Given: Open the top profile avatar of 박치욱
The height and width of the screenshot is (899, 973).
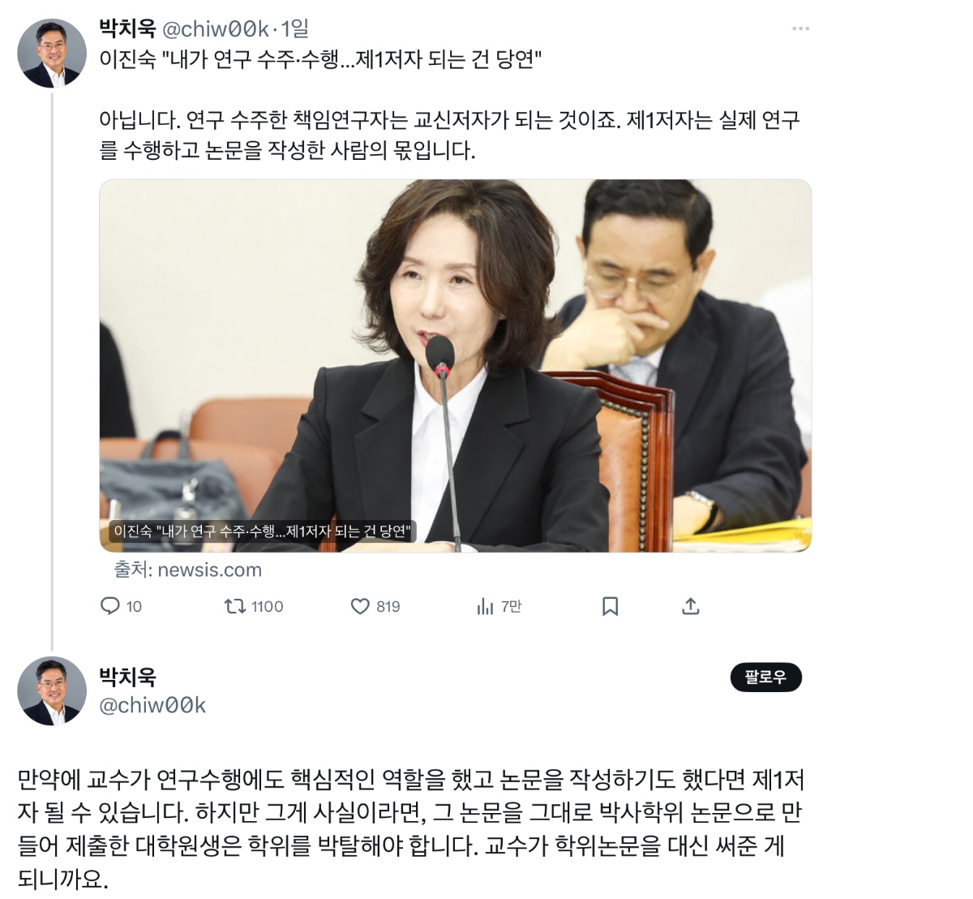Looking at the screenshot, I should pos(52,54).
